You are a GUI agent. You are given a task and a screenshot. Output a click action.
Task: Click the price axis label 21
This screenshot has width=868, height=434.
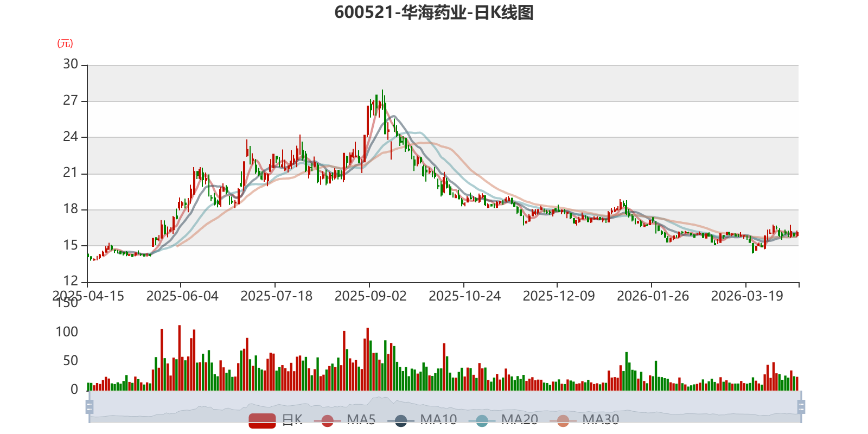coord(71,173)
